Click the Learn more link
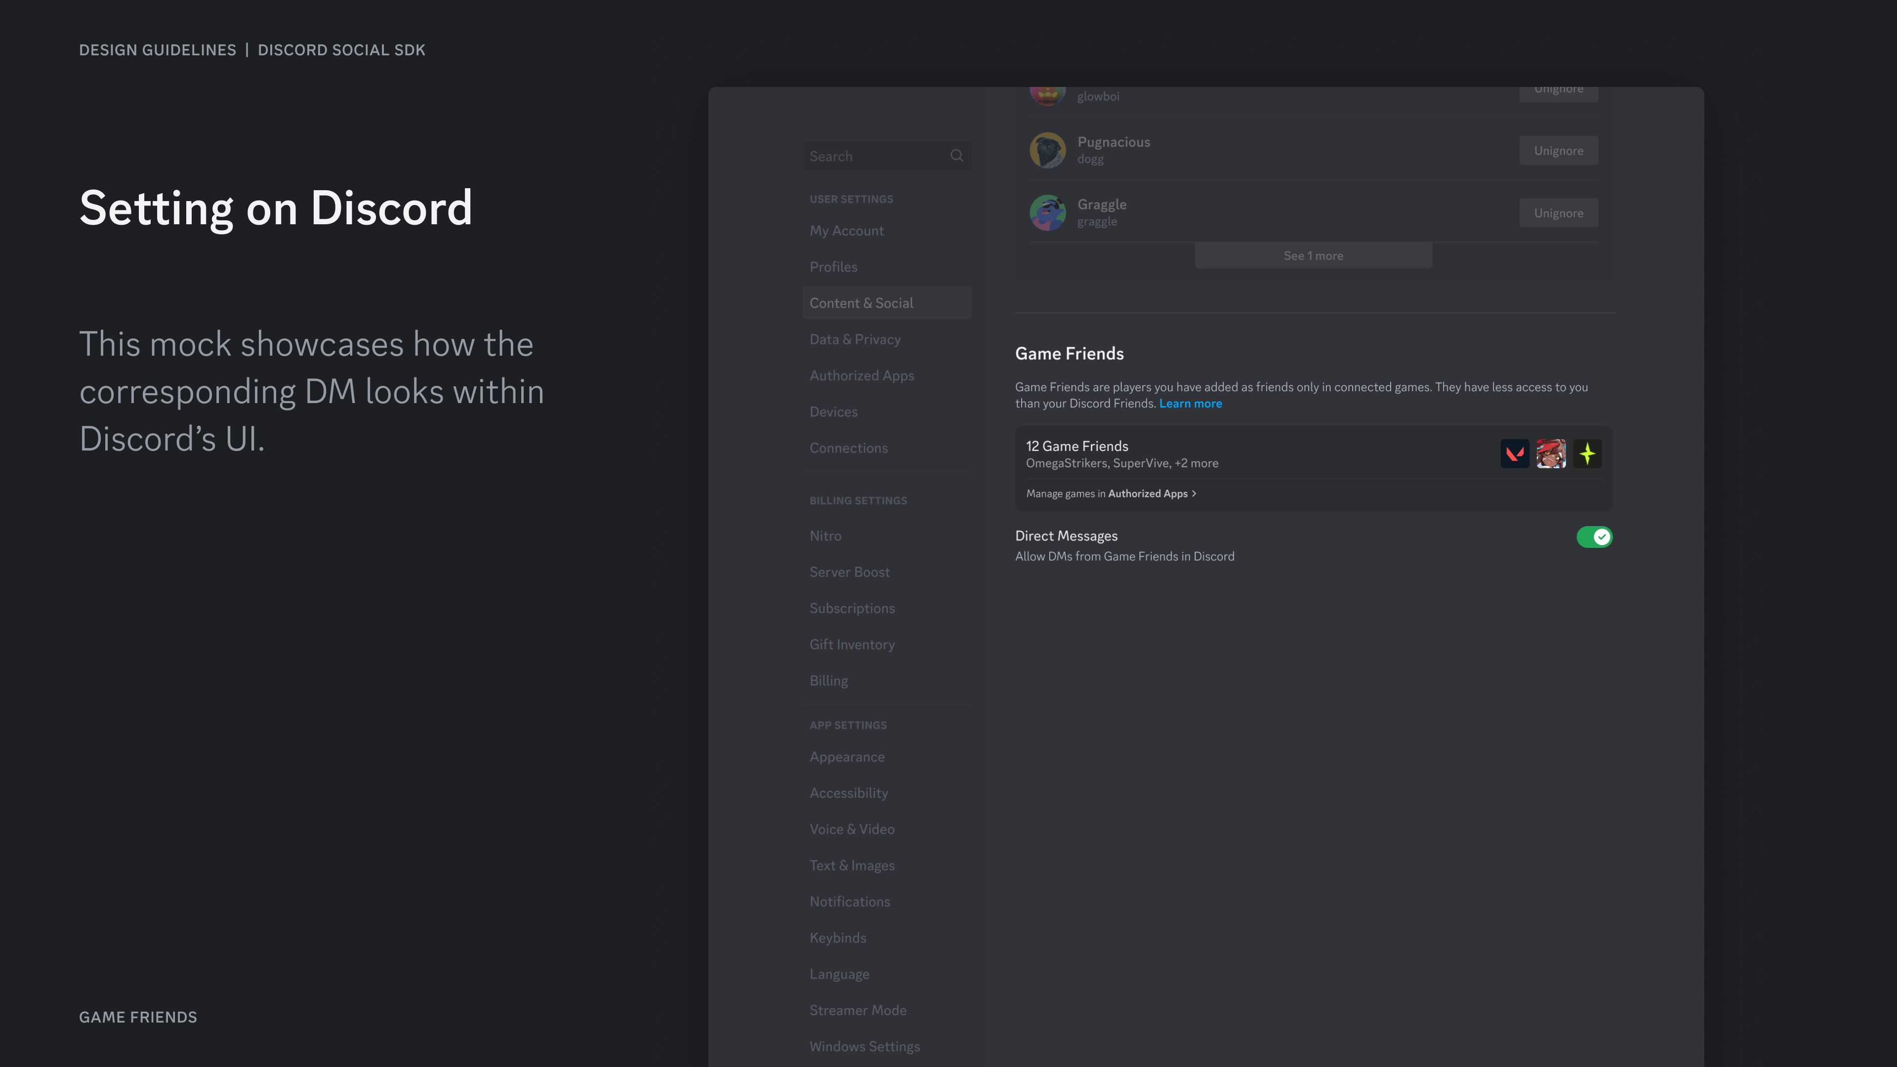This screenshot has width=1897, height=1067. [x=1190, y=403]
